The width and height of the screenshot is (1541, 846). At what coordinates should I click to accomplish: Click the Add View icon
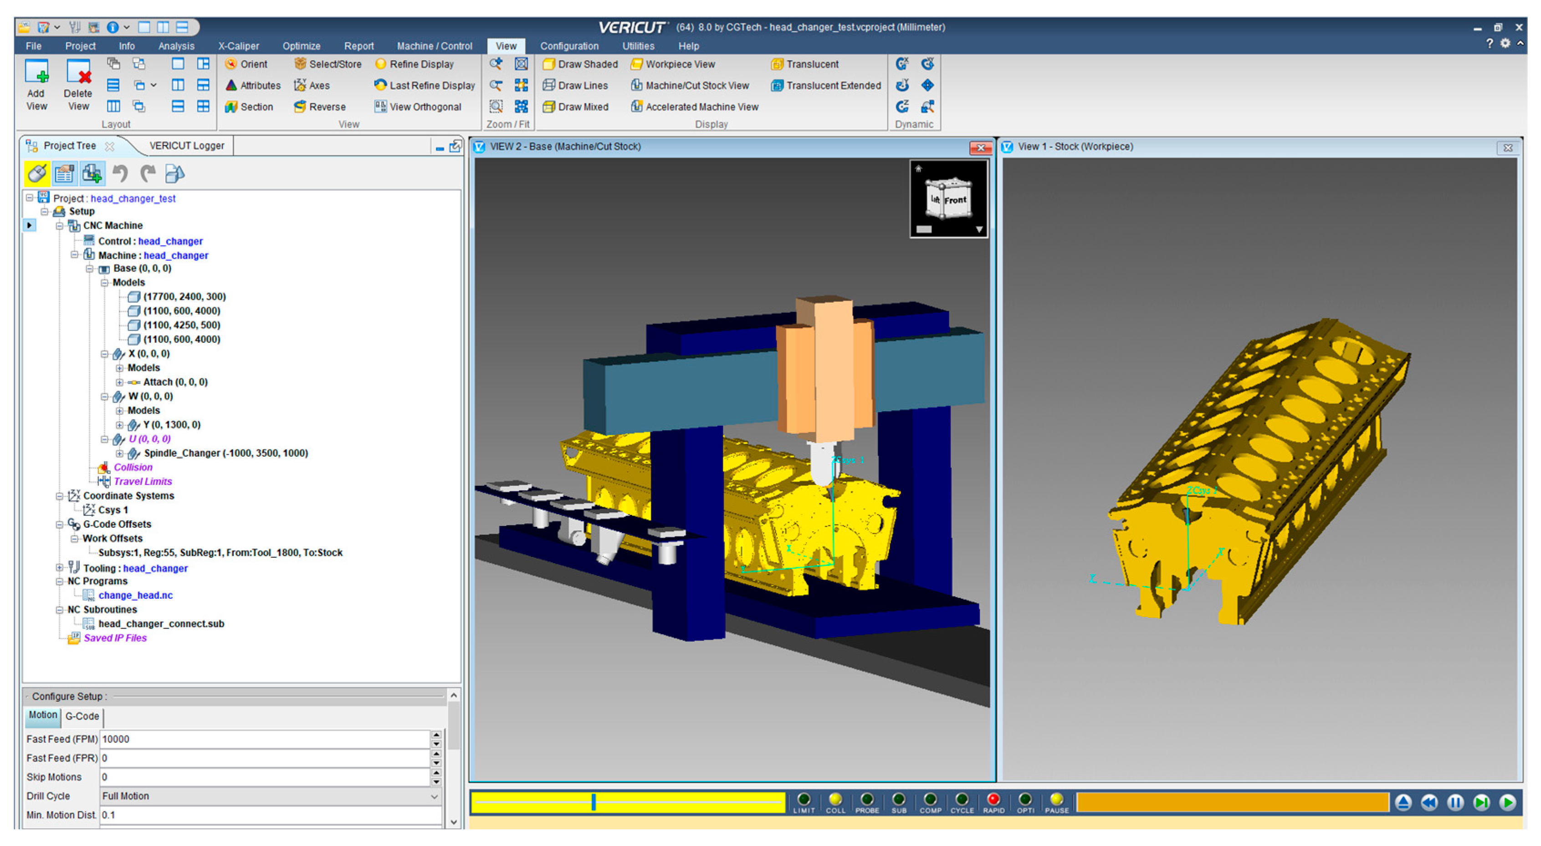(x=36, y=72)
